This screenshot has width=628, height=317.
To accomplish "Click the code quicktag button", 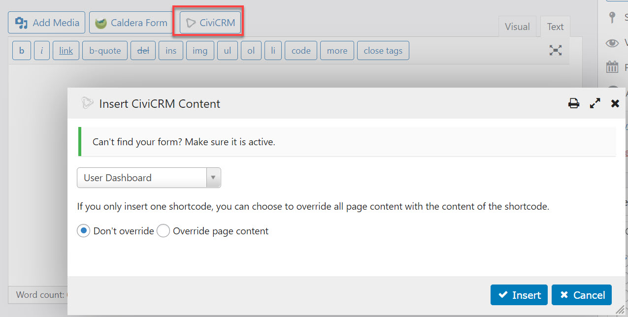I will [301, 51].
